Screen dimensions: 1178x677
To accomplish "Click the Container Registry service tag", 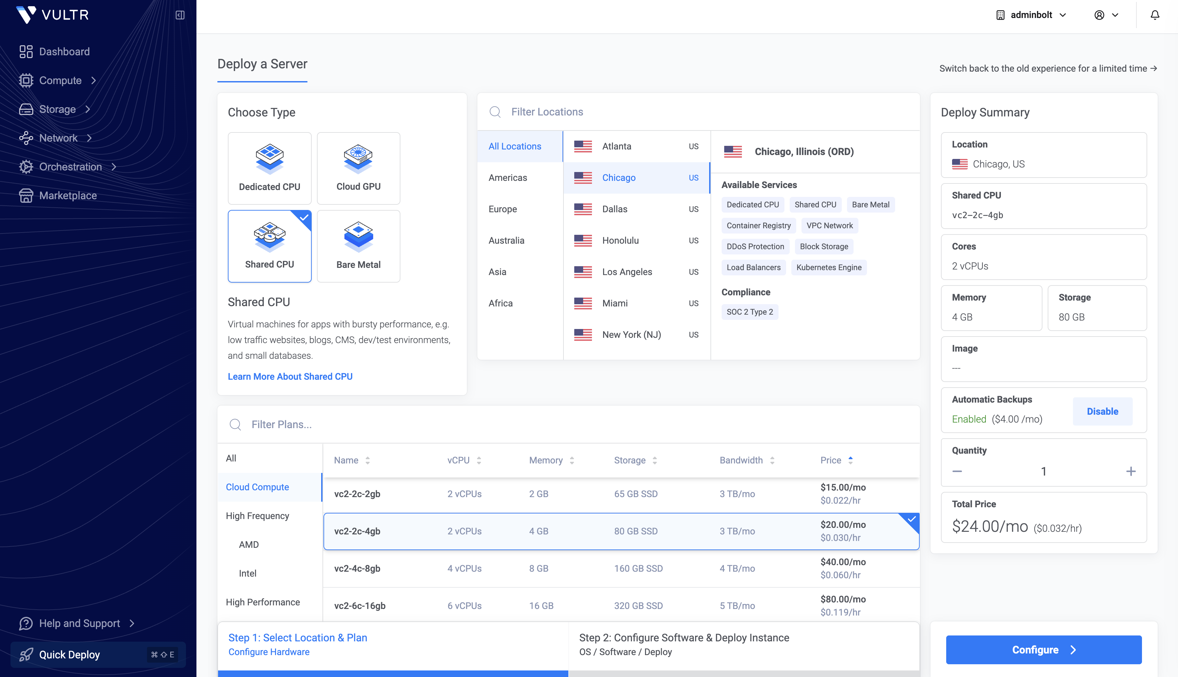I will click(759, 226).
